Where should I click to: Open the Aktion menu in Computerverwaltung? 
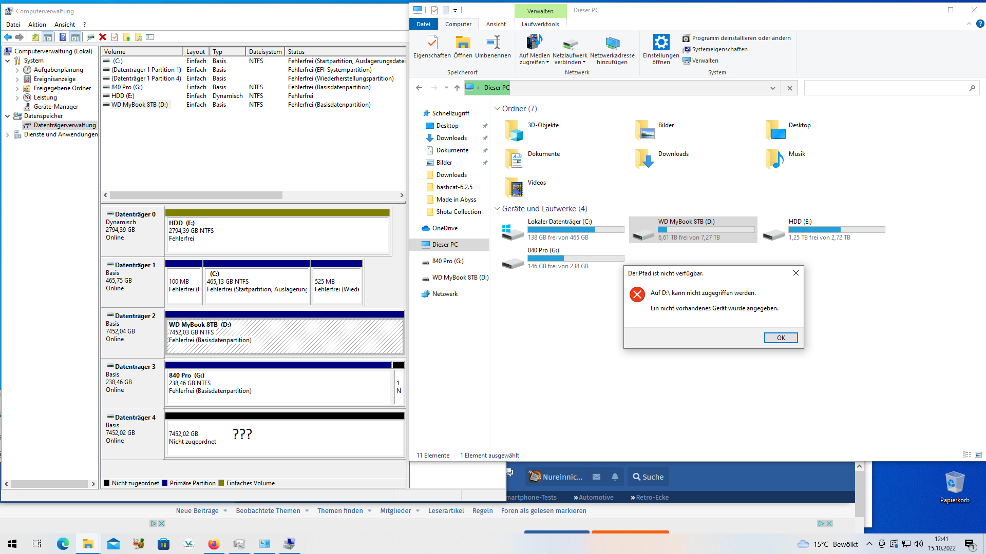[36, 24]
